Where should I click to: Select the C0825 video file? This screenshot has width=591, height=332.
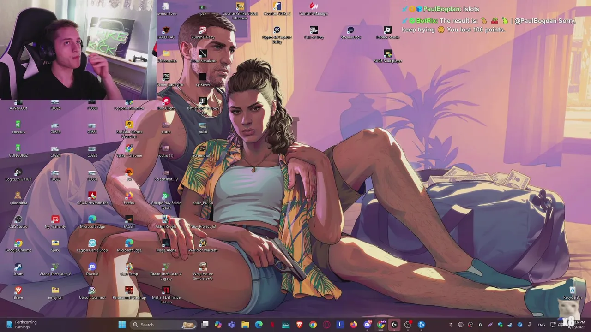[55, 105]
